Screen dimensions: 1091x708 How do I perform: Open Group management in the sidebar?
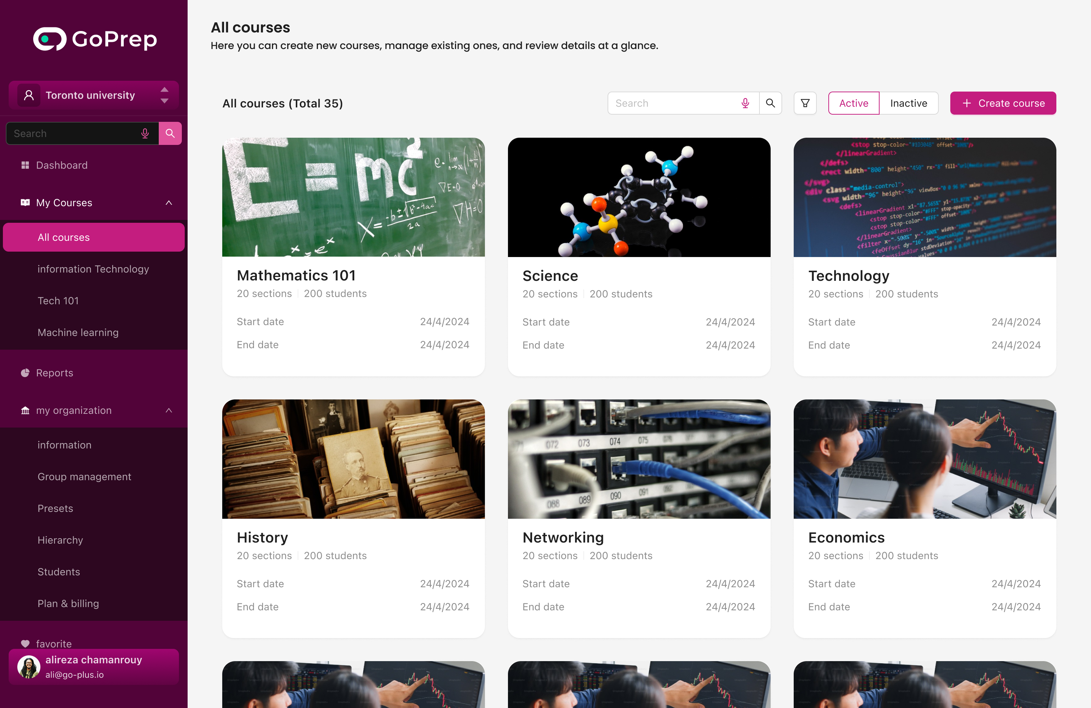(x=84, y=477)
